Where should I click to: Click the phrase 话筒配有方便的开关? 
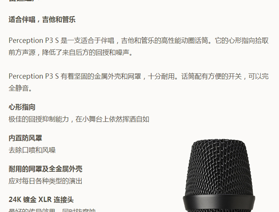[x=212, y=76]
